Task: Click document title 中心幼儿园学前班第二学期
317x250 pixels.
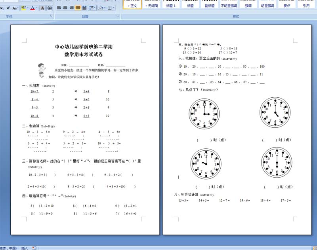Action: click(x=84, y=47)
